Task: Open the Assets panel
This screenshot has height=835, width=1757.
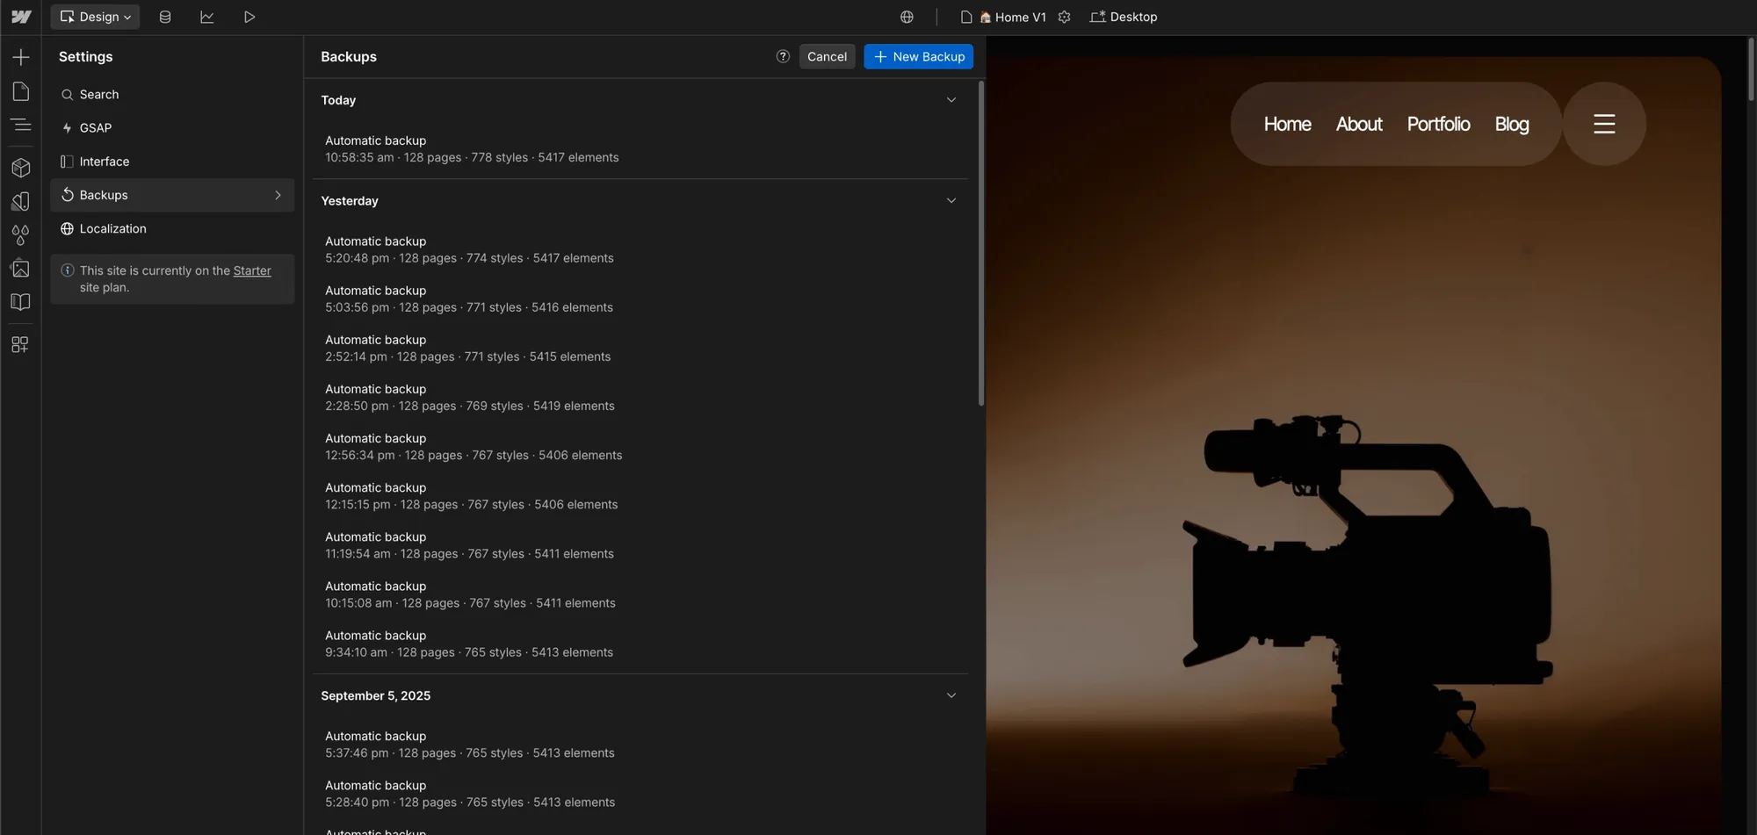Action: pyautogui.click(x=21, y=269)
